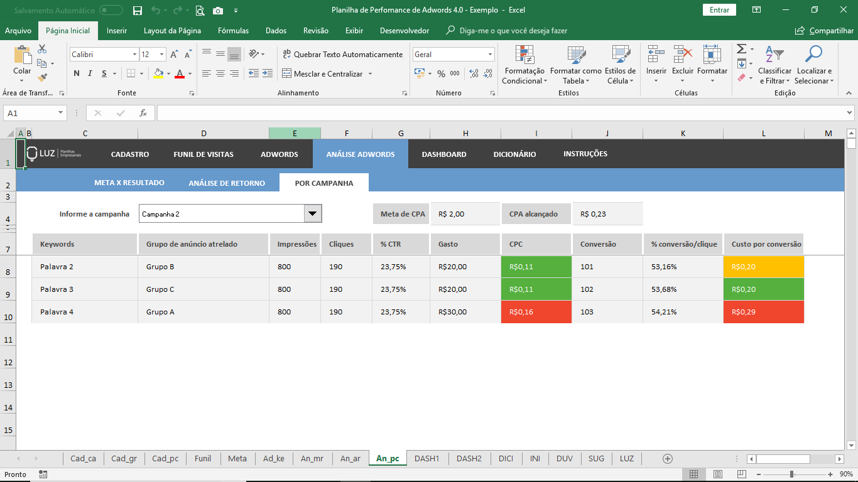
Task: Click the zoom in plus button
Action: click(x=830, y=474)
